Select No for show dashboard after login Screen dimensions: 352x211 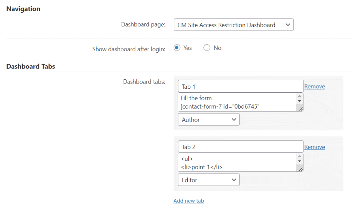tap(207, 48)
